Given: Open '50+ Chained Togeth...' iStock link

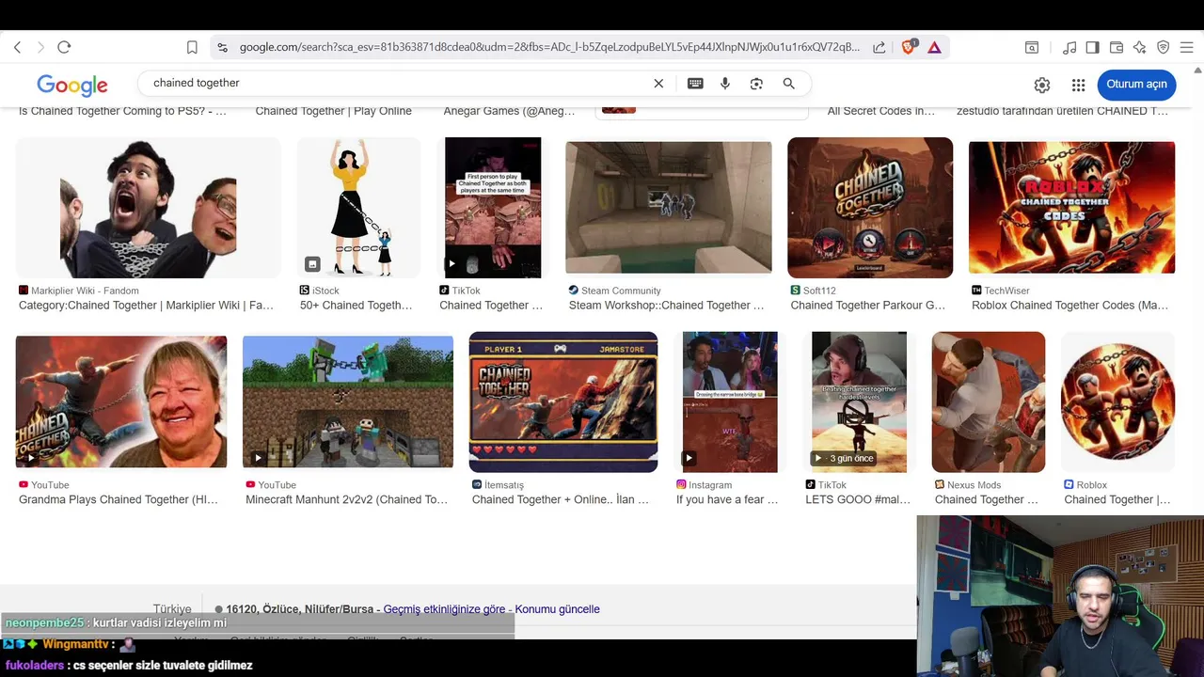Looking at the screenshot, I should (x=356, y=306).
